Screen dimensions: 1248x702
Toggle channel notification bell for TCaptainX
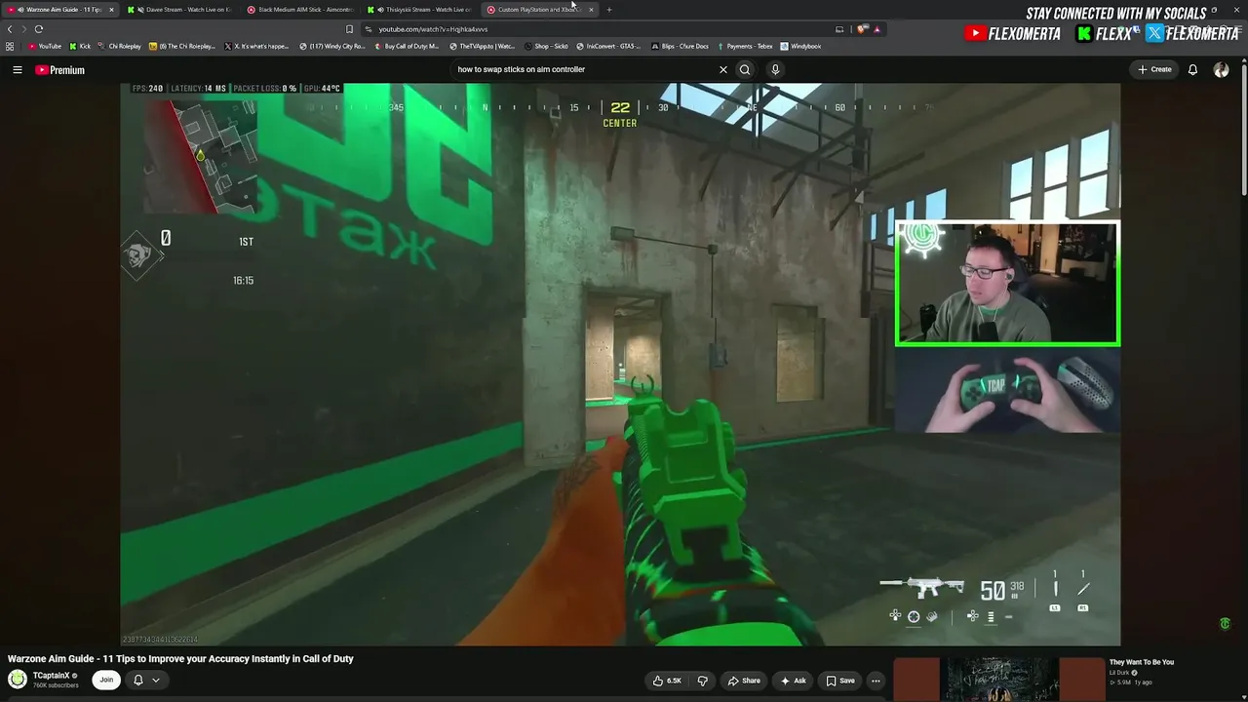(137, 680)
